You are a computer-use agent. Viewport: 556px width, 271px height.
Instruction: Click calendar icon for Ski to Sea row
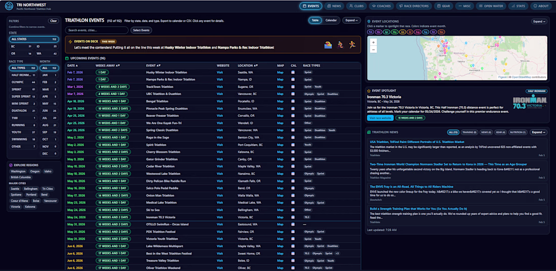coord(293,210)
